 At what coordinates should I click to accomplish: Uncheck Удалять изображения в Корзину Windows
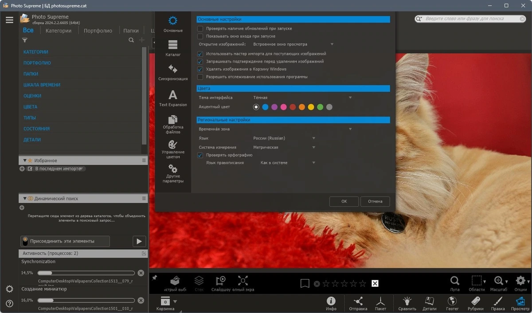[200, 69]
